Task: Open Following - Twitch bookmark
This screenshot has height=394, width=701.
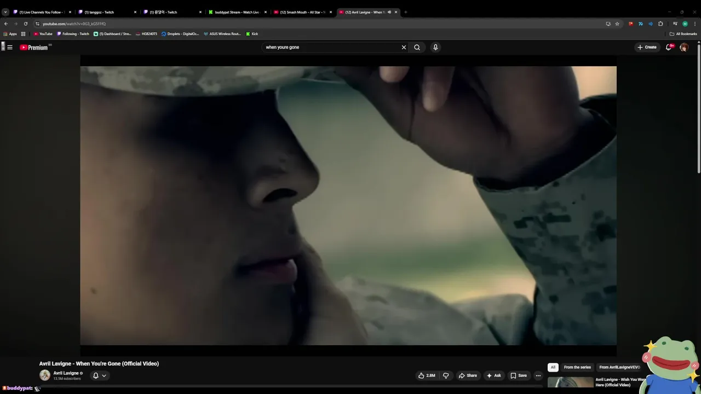Action: tap(73, 34)
